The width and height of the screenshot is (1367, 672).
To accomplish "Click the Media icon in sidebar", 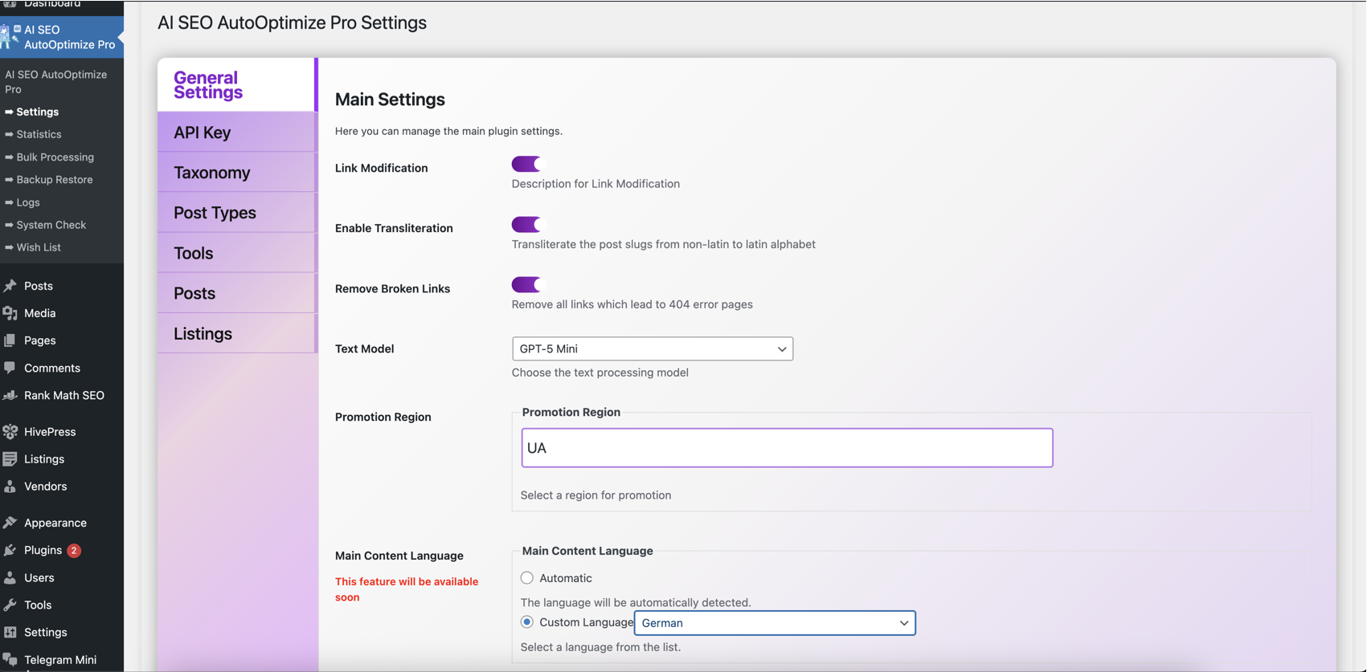I will pyautogui.click(x=10, y=313).
